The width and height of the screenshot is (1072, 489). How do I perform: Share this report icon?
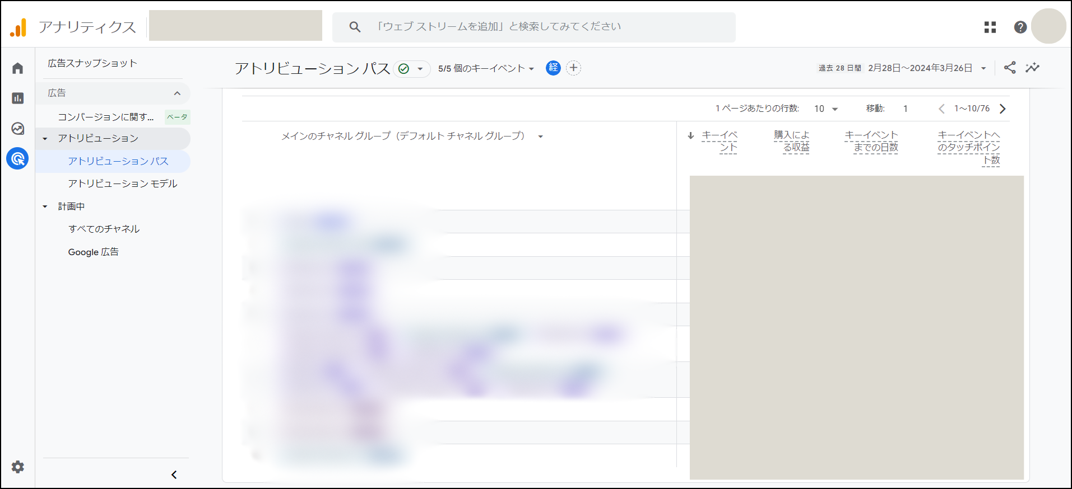pos(1010,68)
